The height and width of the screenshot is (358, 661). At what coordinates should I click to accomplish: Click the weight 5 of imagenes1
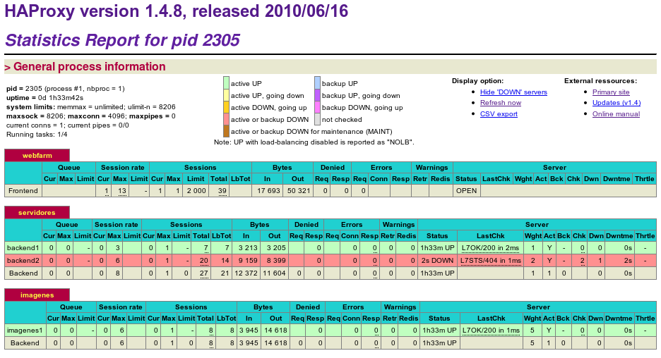[532, 331]
